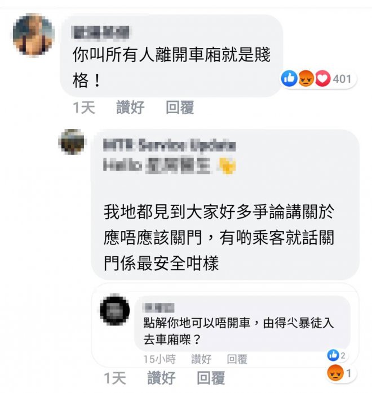Screen dimensions: 372x393
Task: Open the MTR Service Update profile avatar
Action: 73,142
